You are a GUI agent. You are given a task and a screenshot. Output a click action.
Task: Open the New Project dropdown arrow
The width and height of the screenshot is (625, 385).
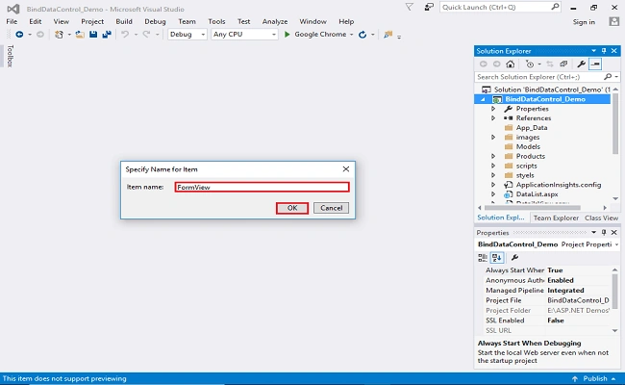coord(69,35)
